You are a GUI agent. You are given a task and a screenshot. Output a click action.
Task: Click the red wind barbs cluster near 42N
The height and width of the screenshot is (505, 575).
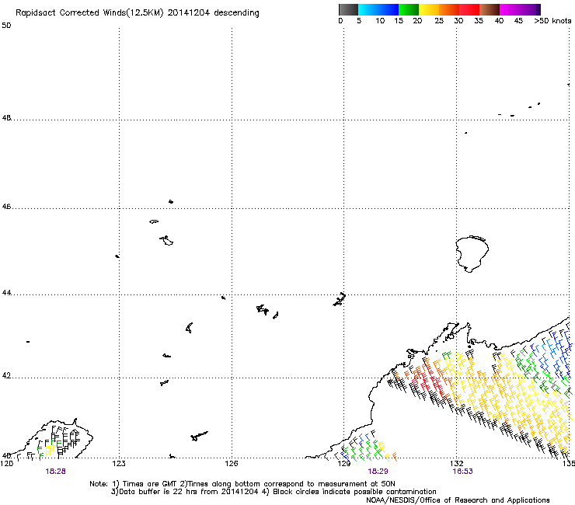(x=427, y=380)
